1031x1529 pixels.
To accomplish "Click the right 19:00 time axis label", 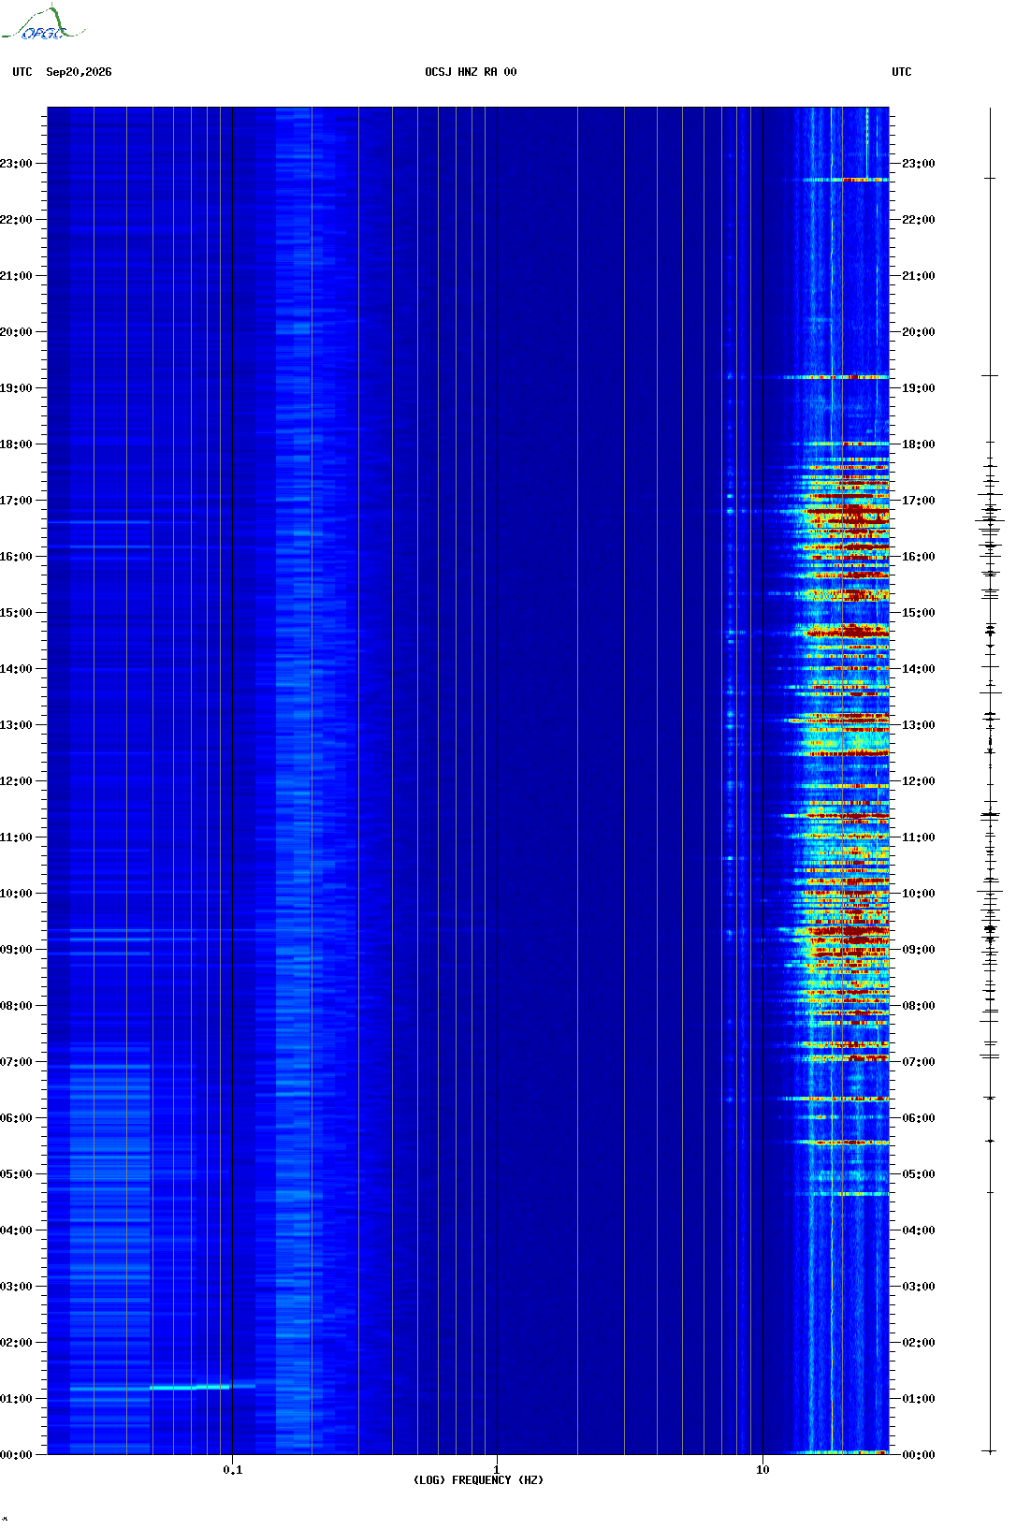I will [918, 388].
